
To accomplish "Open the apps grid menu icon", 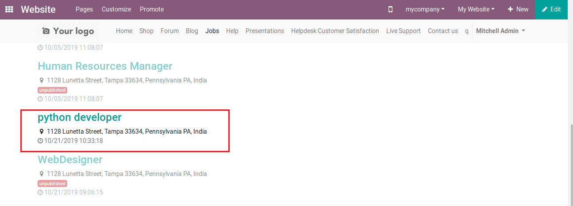I will pyautogui.click(x=9, y=9).
